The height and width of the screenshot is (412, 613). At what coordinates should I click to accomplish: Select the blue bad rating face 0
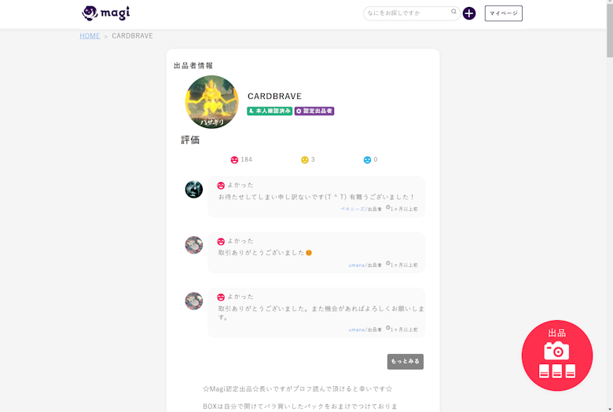point(367,160)
